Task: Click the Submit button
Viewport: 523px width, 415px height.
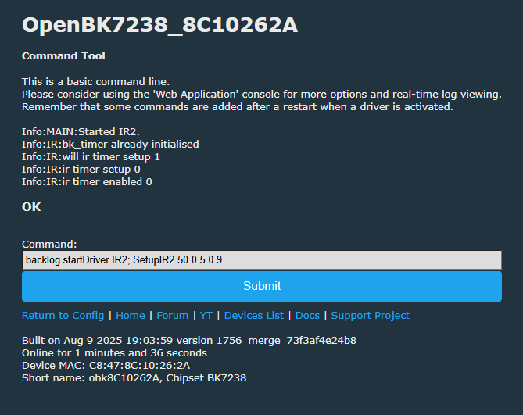Action: [261, 286]
